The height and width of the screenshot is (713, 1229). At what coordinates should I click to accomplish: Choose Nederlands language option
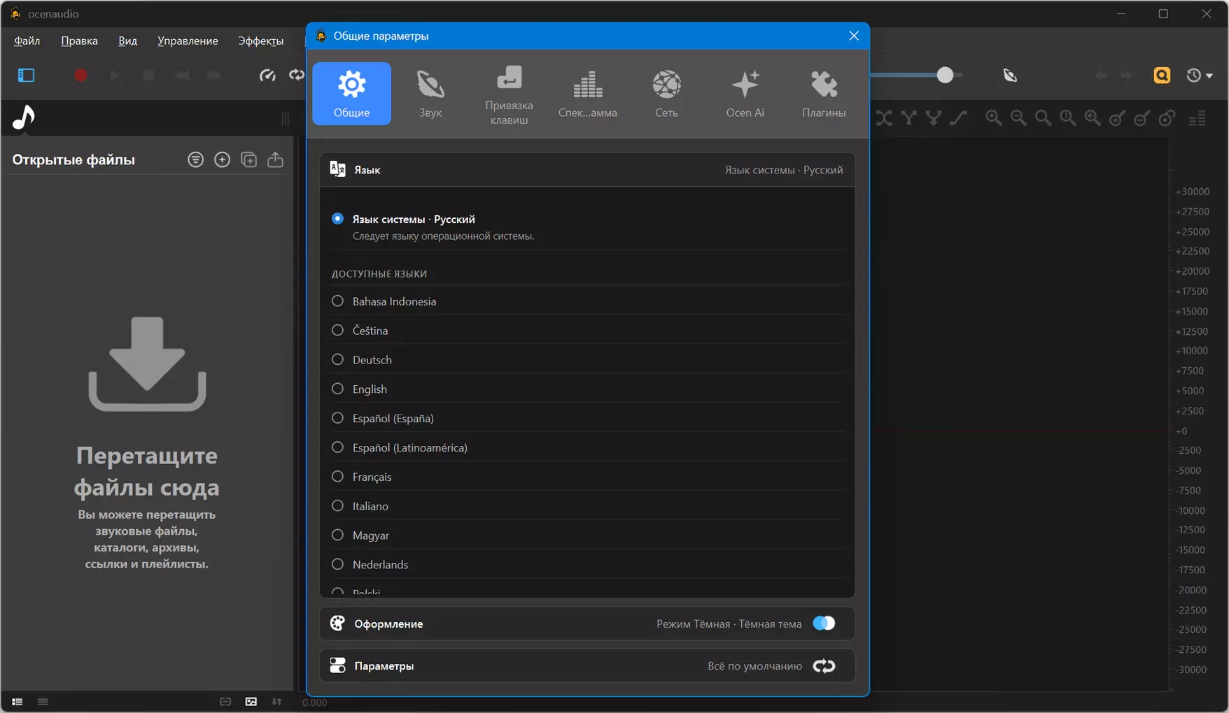point(337,564)
